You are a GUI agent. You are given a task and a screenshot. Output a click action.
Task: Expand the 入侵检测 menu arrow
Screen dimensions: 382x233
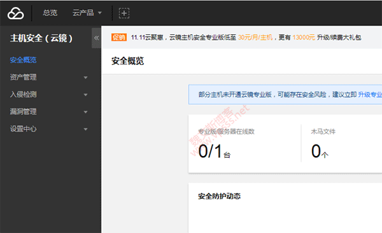pyautogui.click(x=85, y=95)
